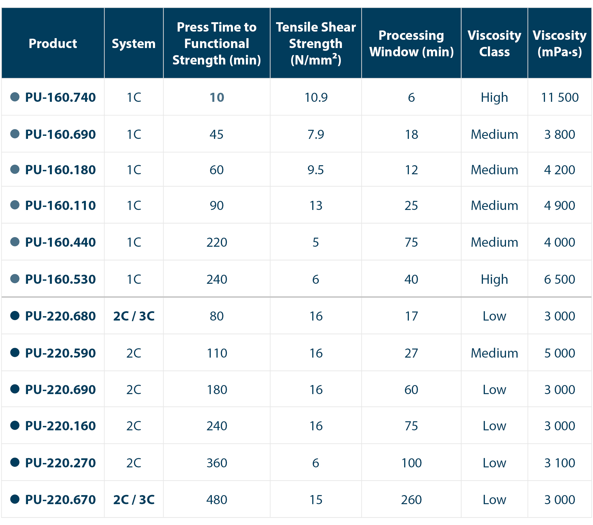Click the dark bullet beside PU-220.590

tap(15, 353)
